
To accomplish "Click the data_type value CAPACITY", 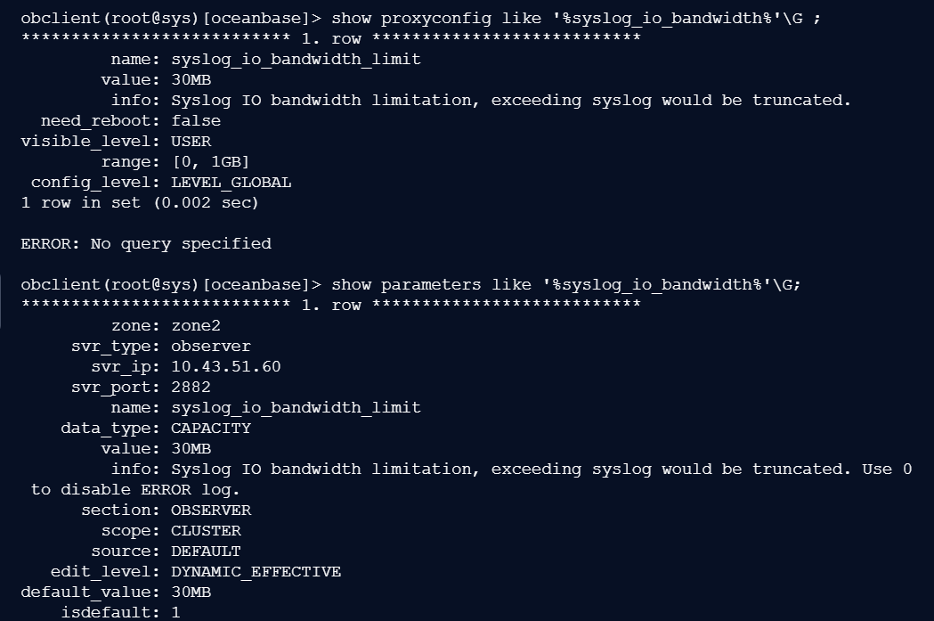I will pos(211,428).
